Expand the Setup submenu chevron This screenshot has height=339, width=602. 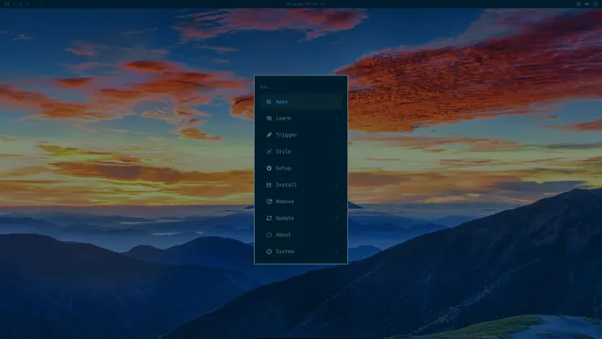pyautogui.click(x=337, y=169)
